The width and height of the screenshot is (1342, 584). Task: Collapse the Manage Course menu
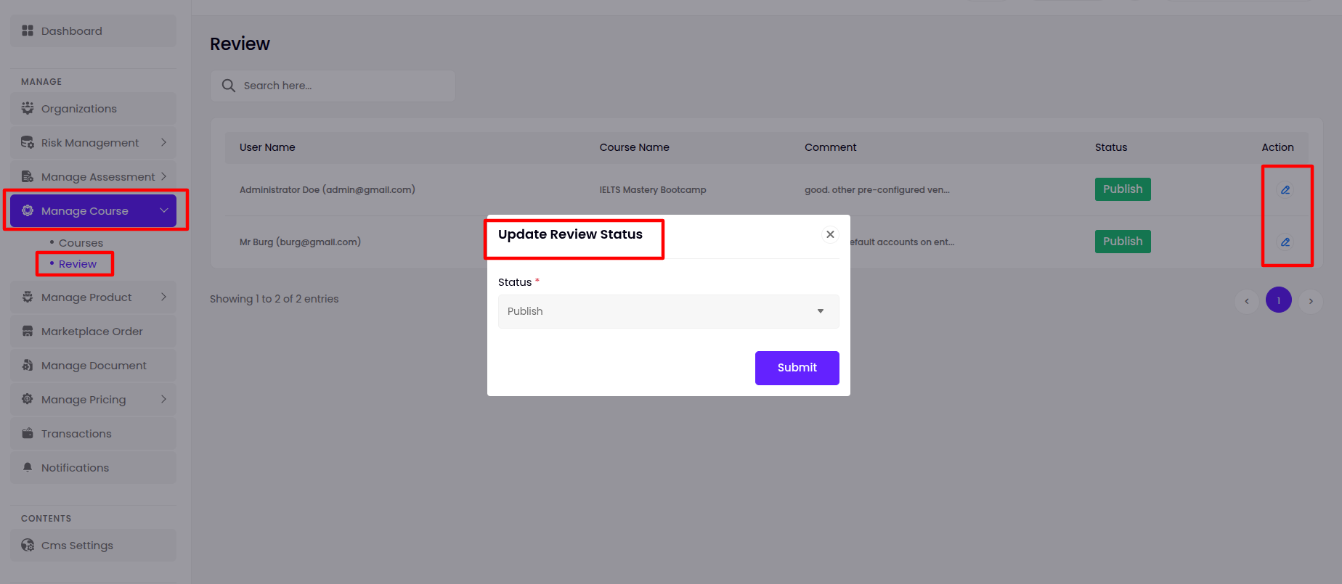(163, 210)
